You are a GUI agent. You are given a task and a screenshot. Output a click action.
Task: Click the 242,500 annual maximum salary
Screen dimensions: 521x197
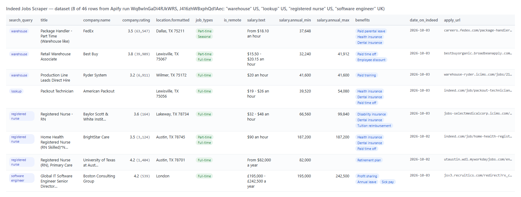click(343, 176)
